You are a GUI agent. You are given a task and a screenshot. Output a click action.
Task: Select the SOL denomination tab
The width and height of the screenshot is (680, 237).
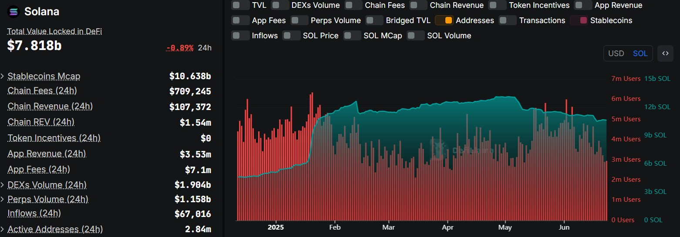click(640, 53)
